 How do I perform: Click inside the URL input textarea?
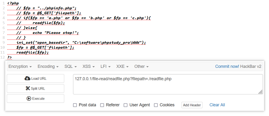click(x=168, y=84)
